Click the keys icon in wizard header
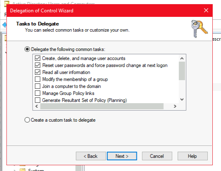Image resolution: width=221 pixels, height=171 pixels. [199, 29]
